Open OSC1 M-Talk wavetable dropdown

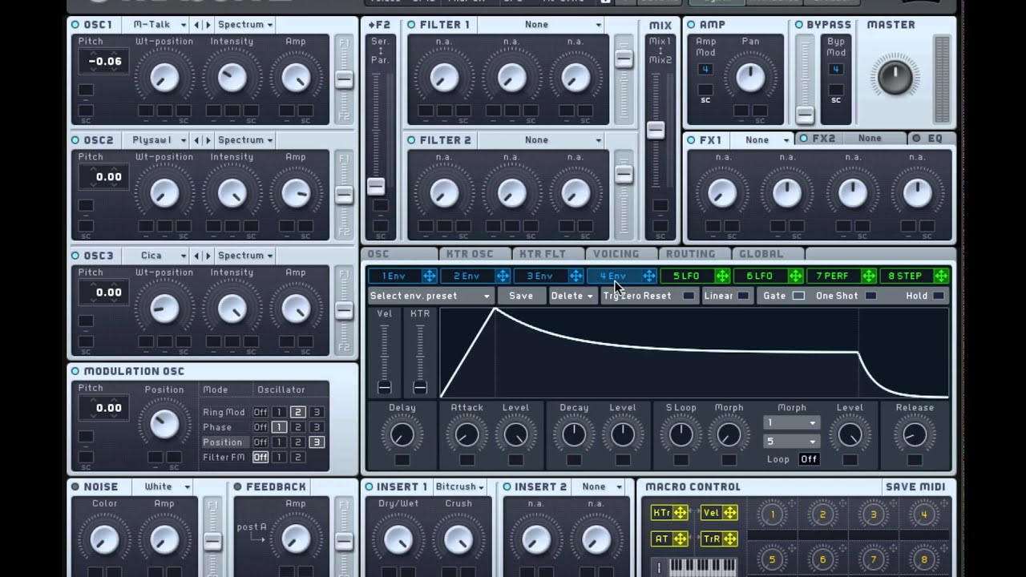(160, 25)
